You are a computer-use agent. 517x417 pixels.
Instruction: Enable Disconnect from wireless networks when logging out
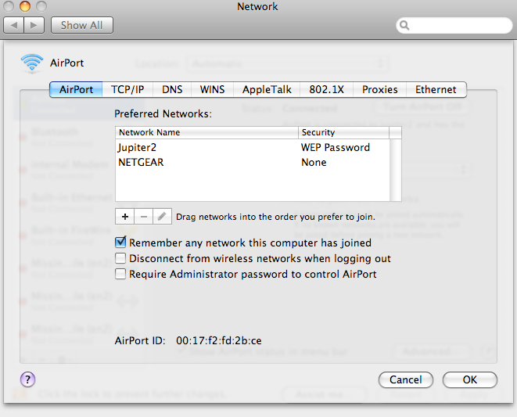click(x=120, y=258)
